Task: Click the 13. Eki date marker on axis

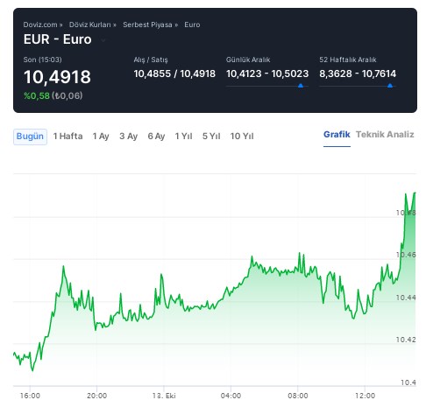Action: (164, 396)
